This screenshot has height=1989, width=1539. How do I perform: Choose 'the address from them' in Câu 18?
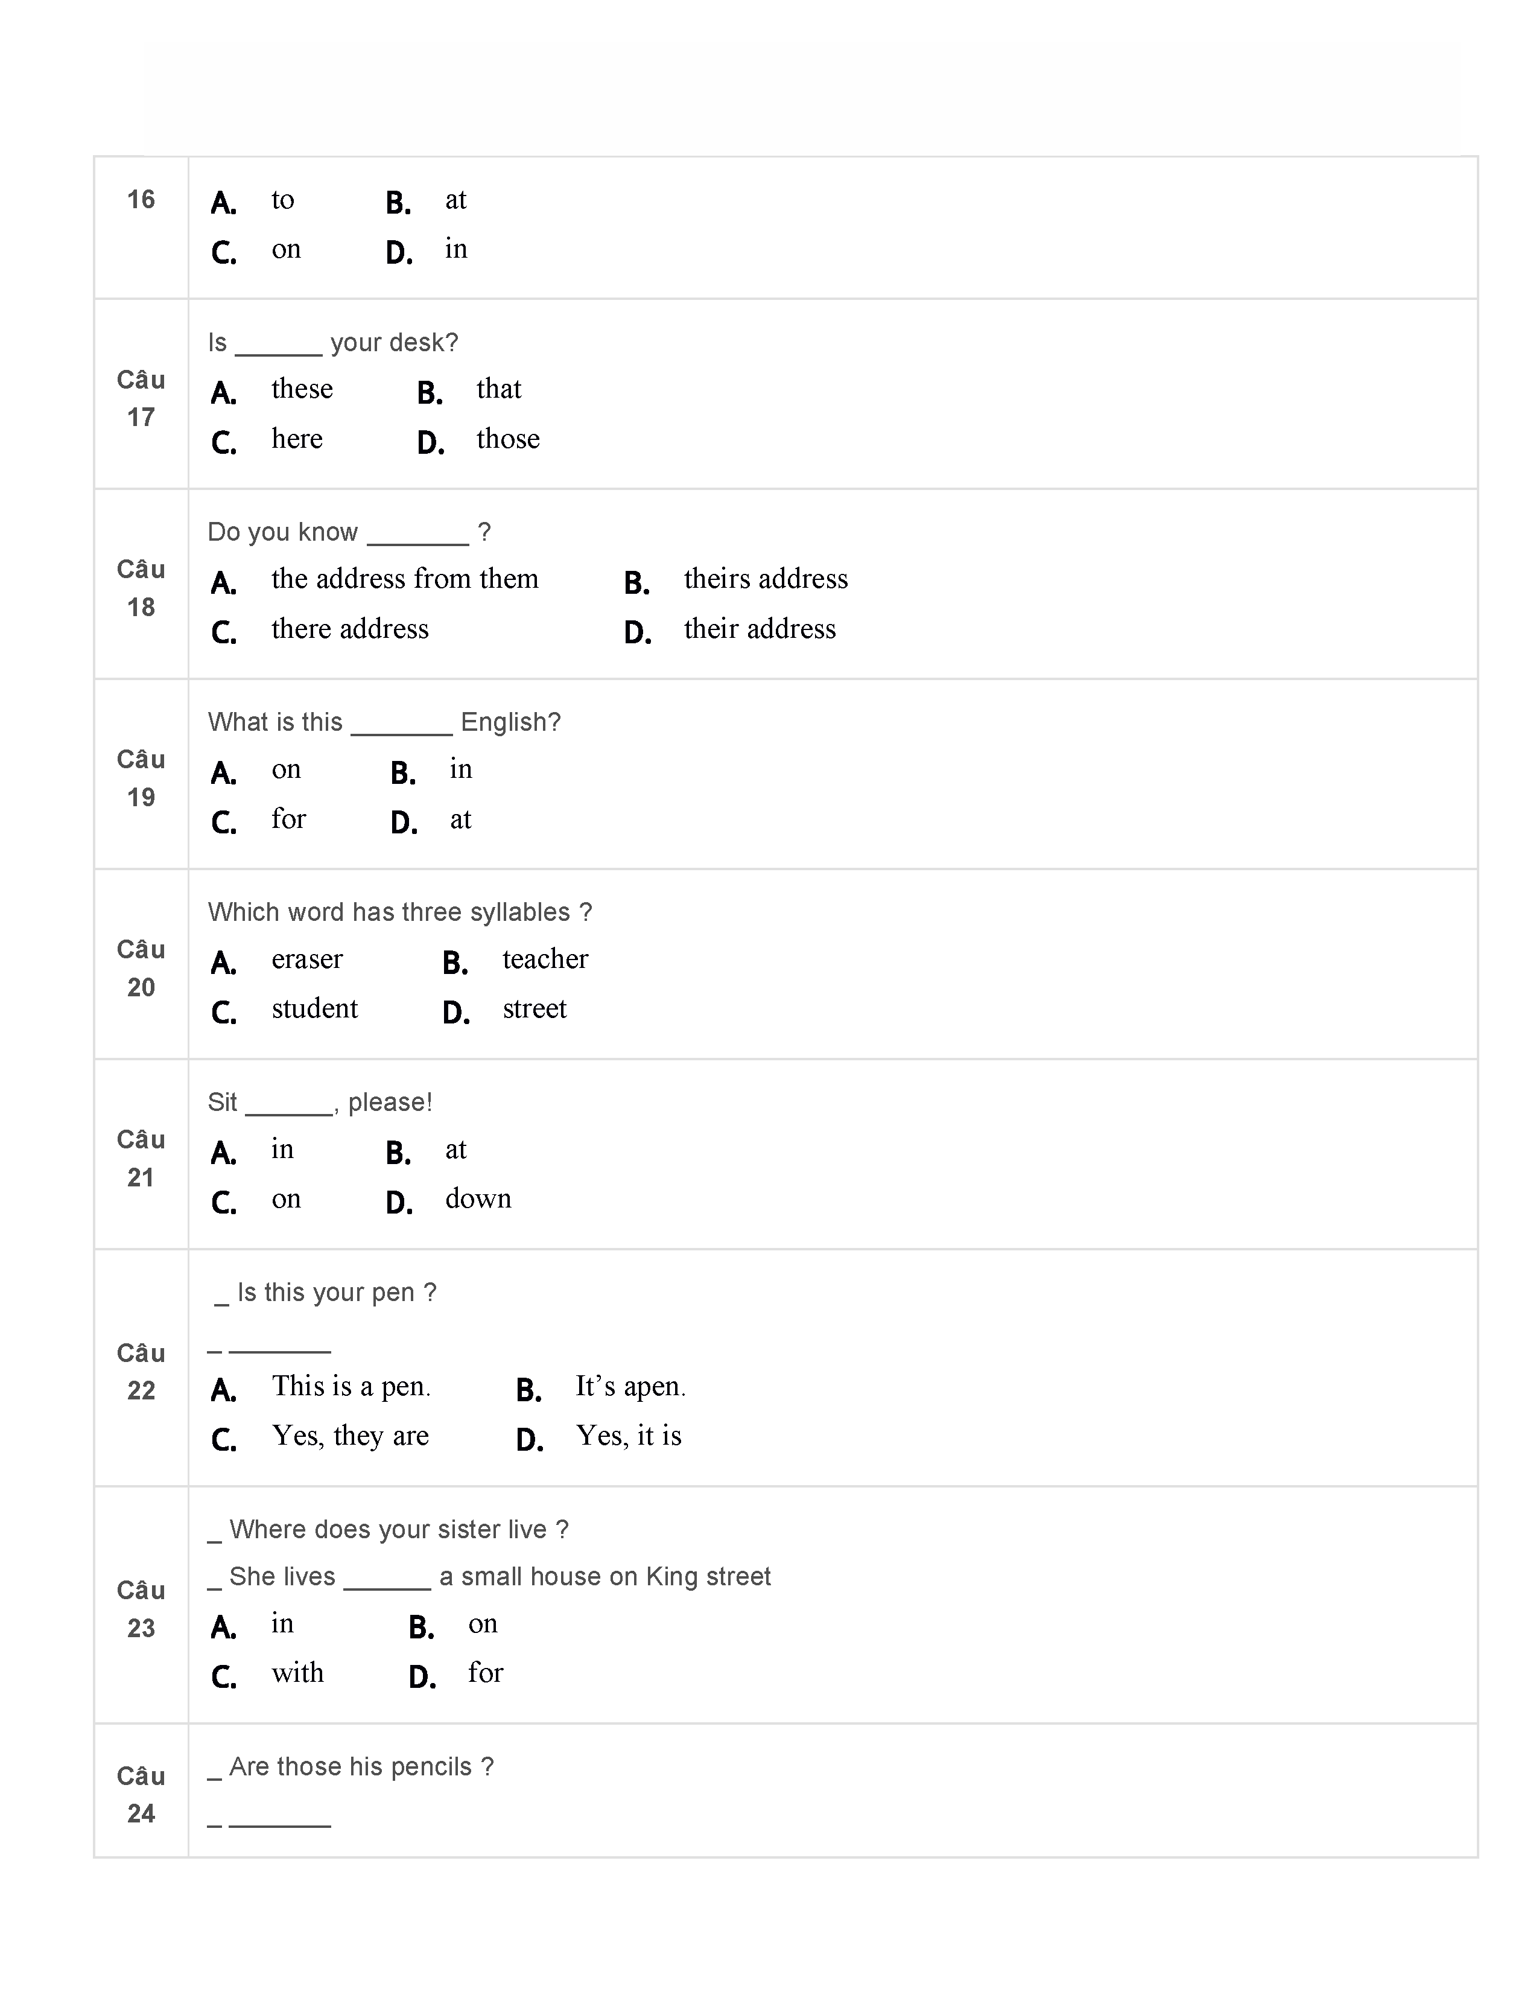[404, 579]
